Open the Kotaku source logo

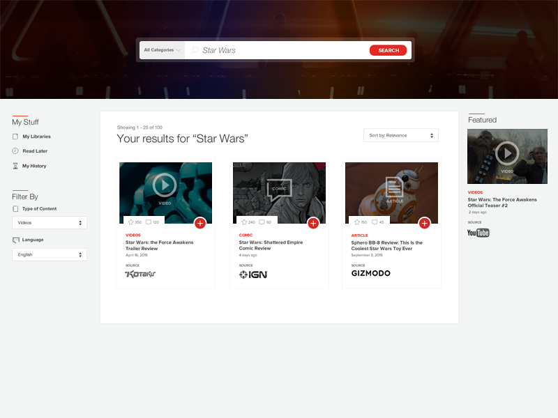pyautogui.click(x=140, y=274)
